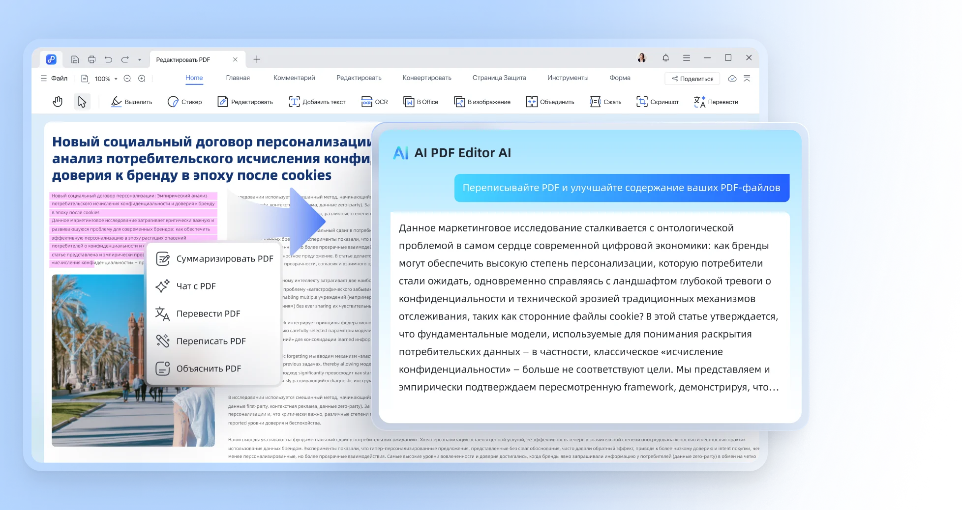Collapse the toolbar with the chevron control
The image size is (962, 510).
[x=747, y=78]
